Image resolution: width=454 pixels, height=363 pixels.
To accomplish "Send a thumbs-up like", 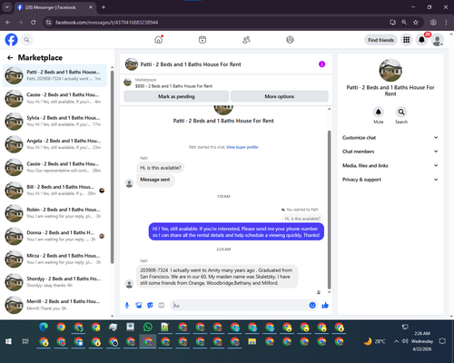I will [325, 305].
